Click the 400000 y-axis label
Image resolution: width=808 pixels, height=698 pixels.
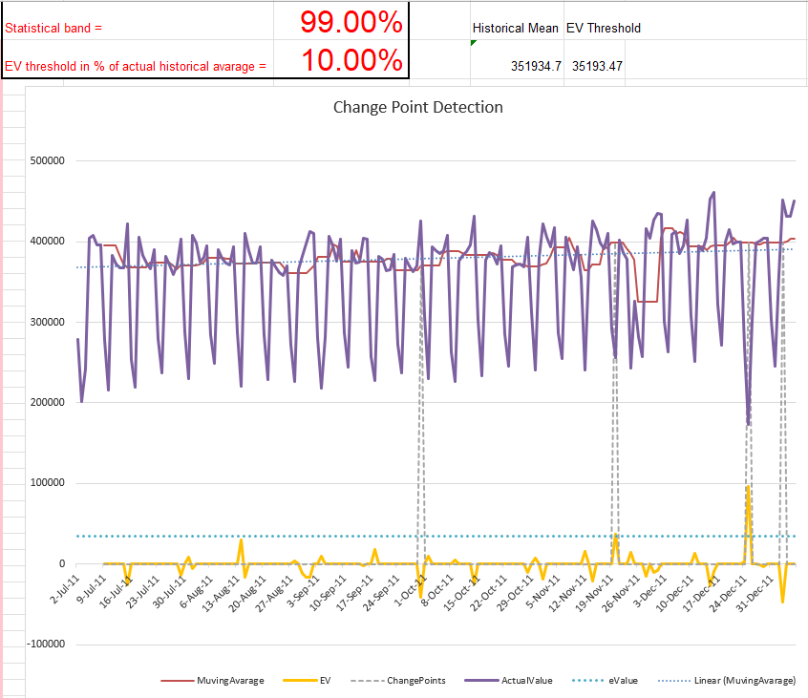tap(48, 241)
